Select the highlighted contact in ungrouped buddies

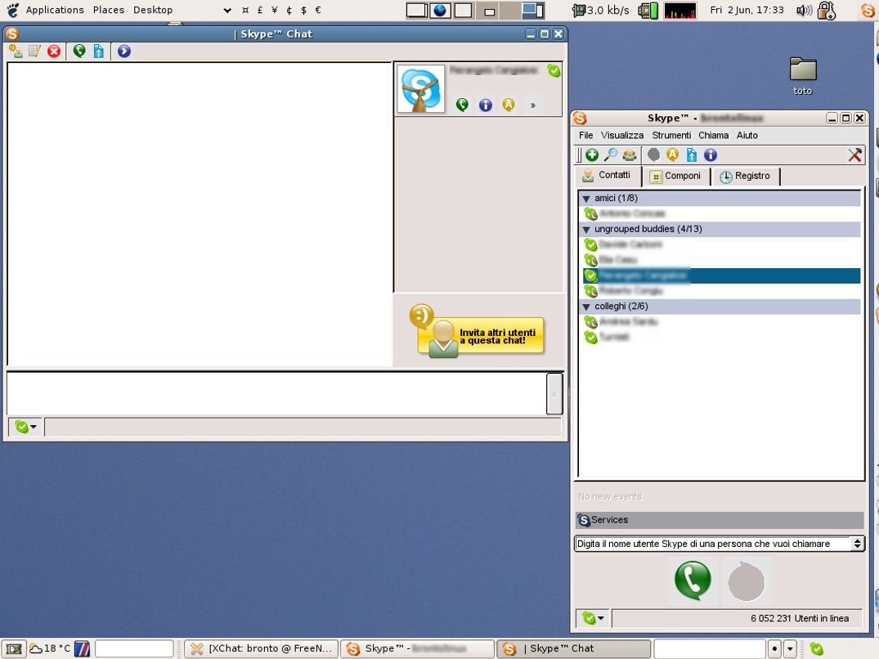click(720, 276)
